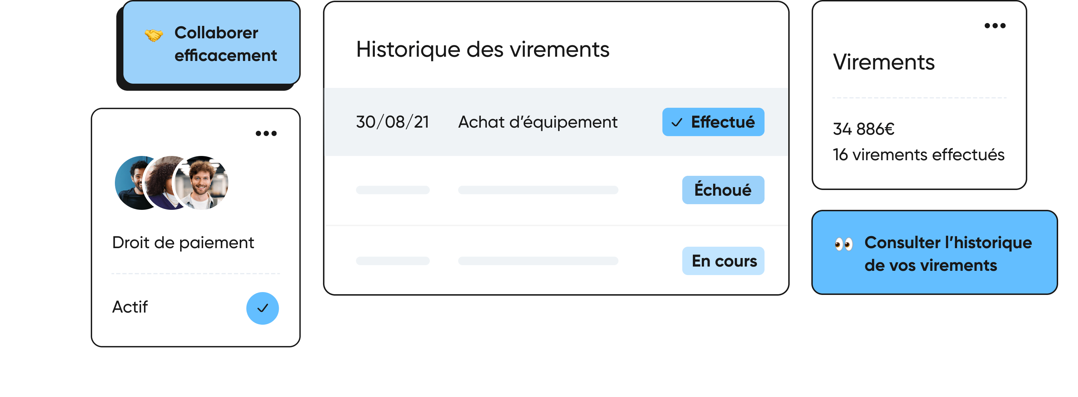Click the checkmark inside Effectué badge
This screenshot has height=397, width=1078.
point(677,123)
